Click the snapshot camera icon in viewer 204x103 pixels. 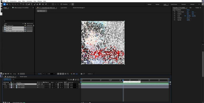point(81,74)
